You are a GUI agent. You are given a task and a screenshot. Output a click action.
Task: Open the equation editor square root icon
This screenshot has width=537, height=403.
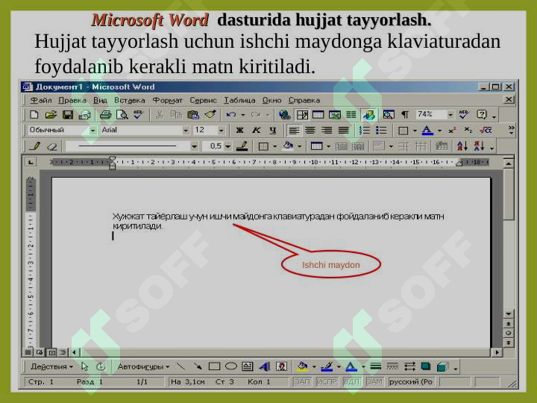tap(486, 130)
